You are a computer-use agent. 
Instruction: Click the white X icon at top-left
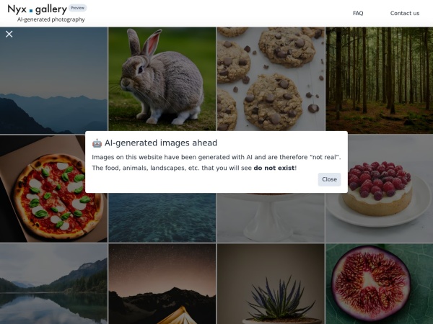[x=9, y=34]
